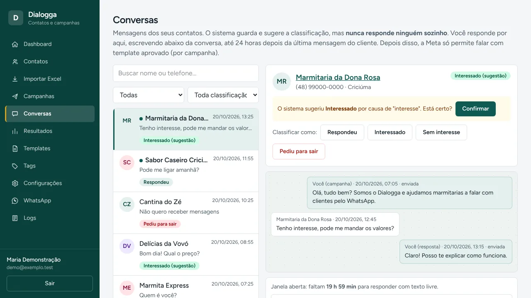Navigate to Resultados page

[50, 131]
